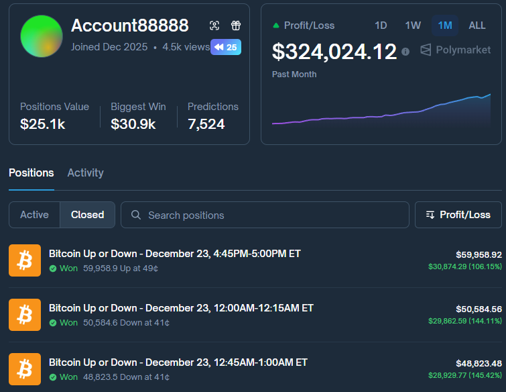The width and height of the screenshot is (506, 392).
Task: Click Won checkmark for 50,584.6 Down position
Action: (53, 323)
